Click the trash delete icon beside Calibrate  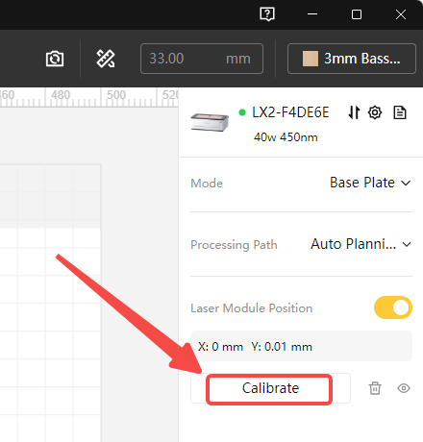(x=375, y=388)
